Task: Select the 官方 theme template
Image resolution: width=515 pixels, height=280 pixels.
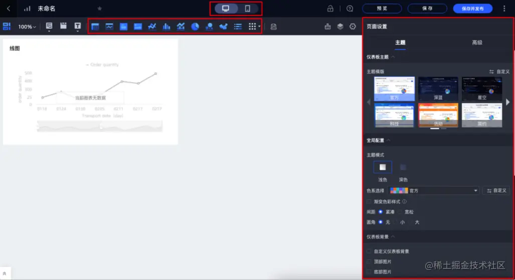Action: point(394,88)
